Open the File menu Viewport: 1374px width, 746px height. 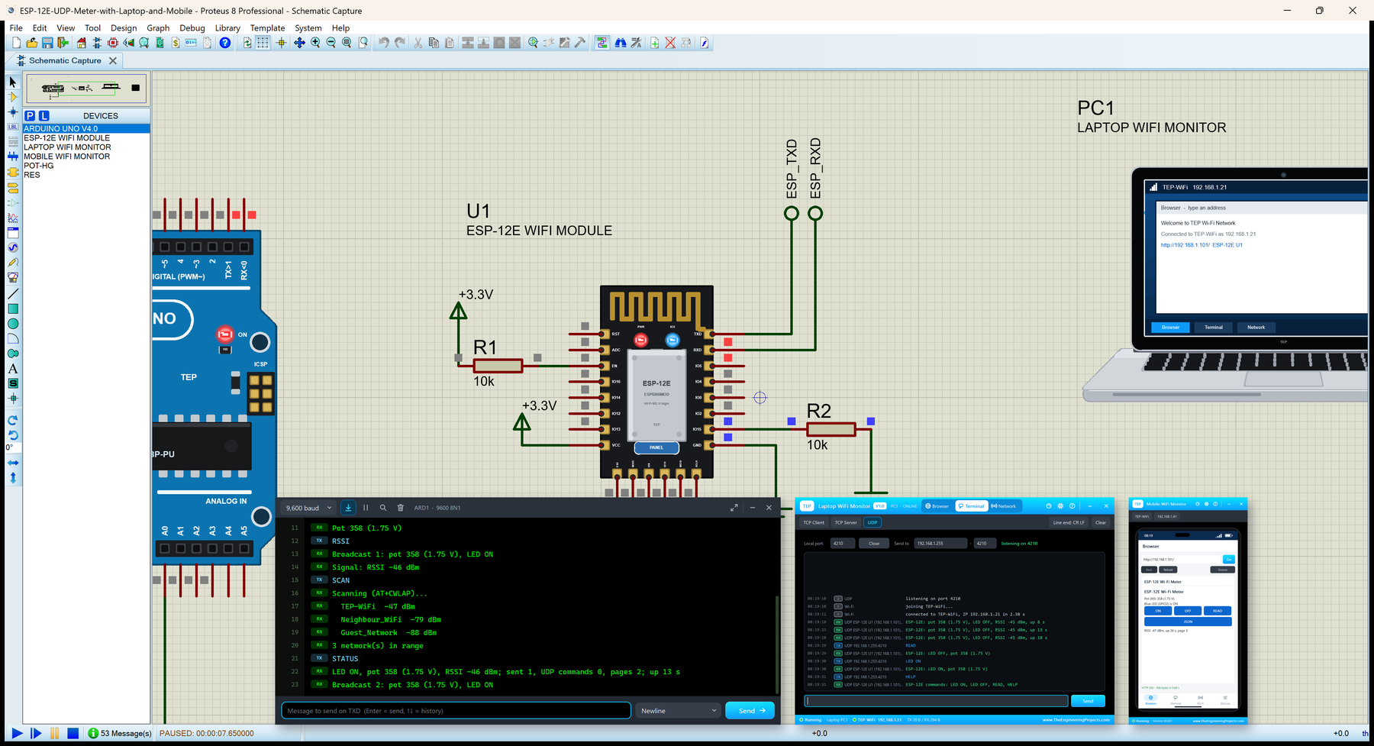(x=16, y=27)
